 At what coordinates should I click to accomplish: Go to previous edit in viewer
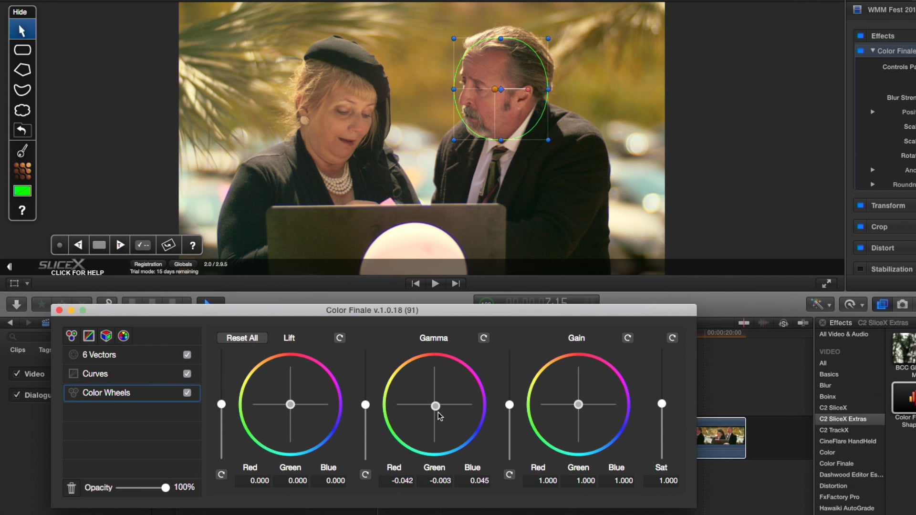416,283
